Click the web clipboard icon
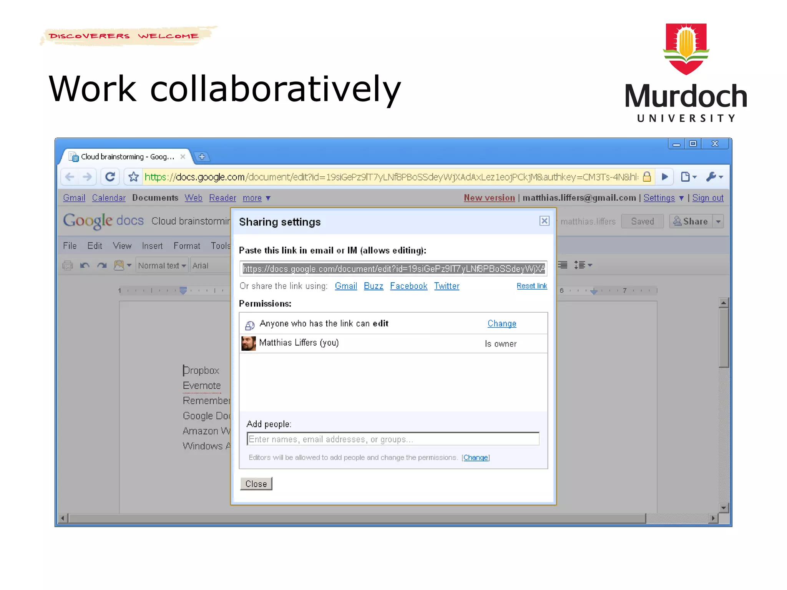This screenshot has width=787, height=590. click(x=122, y=265)
